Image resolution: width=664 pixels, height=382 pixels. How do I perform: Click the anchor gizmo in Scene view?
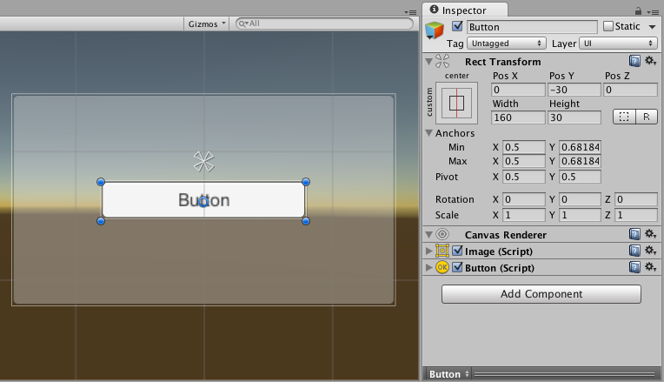(x=203, y=162)
